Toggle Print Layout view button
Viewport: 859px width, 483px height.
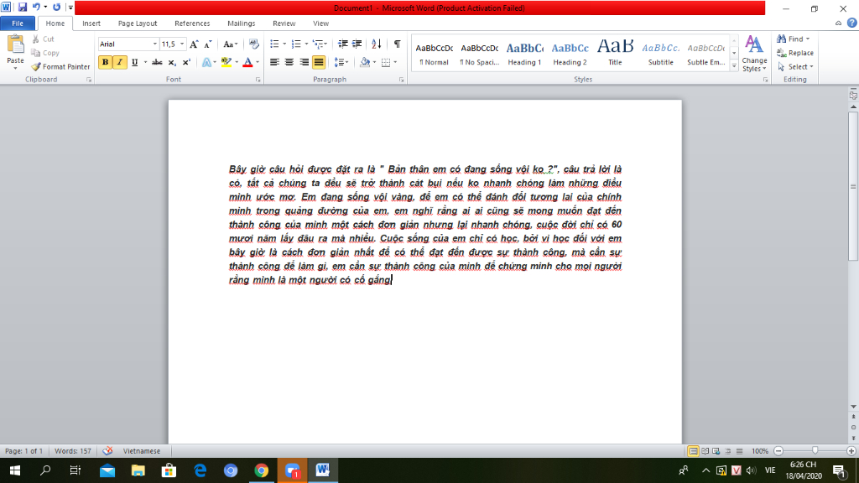(x=693, y=451)
